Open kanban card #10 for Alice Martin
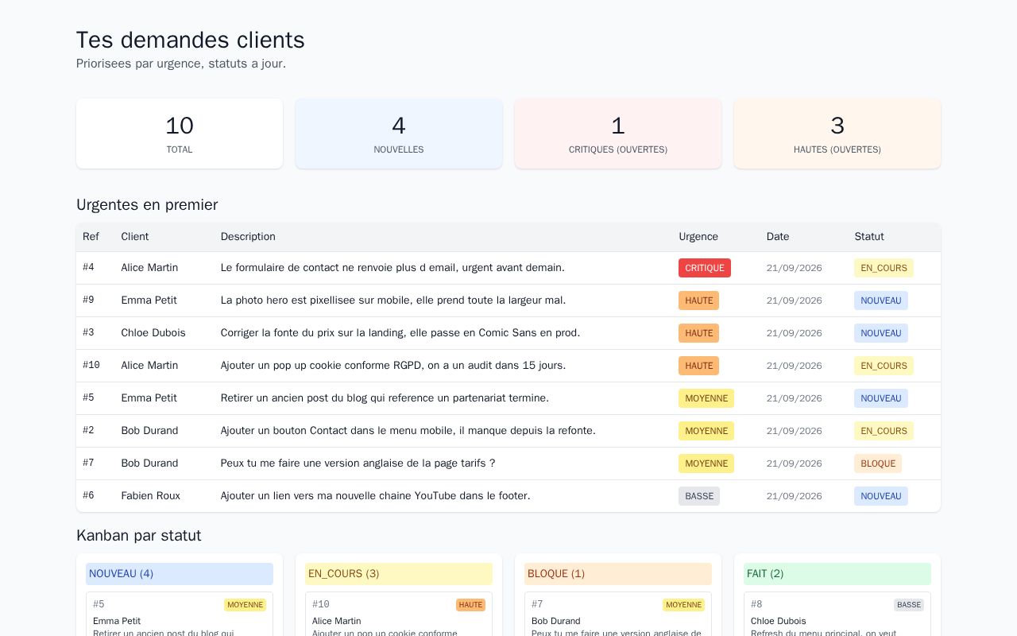The width and height of the screenshot is (1017, 636). (399, 615)
